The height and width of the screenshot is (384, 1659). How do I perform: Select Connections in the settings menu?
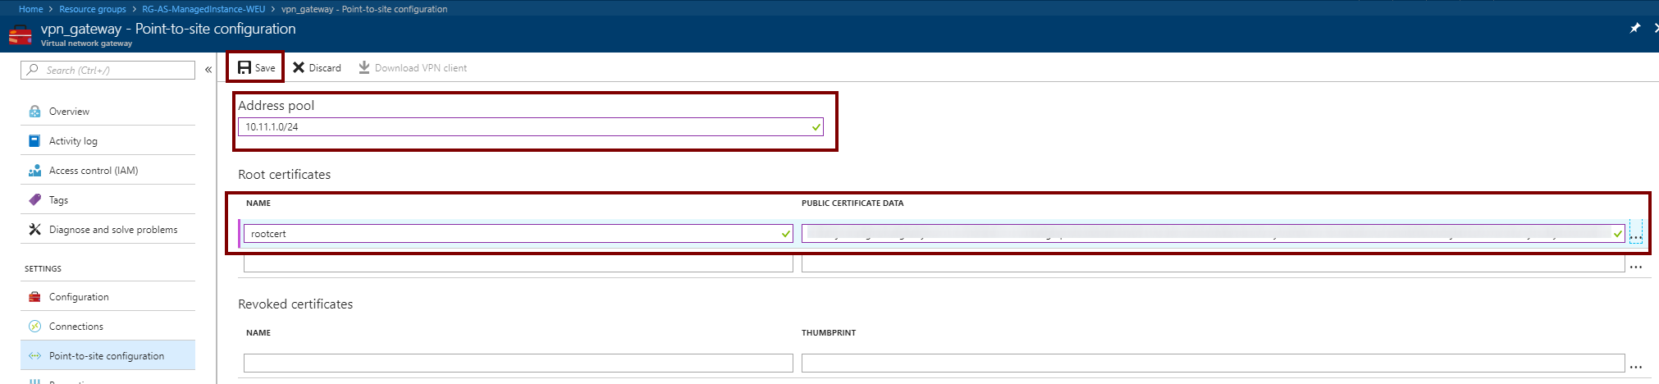(x=76, y=327)
